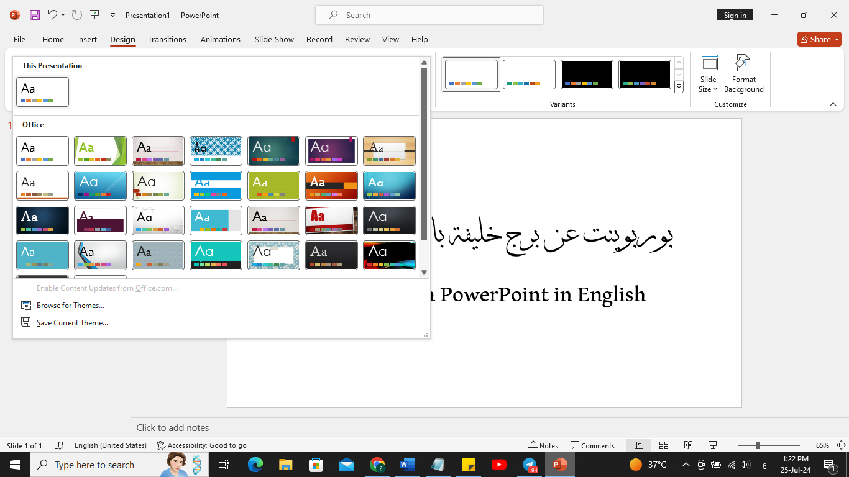Open the Transitions tab
The image size is (849, 477).
pyautogui.click(x=167, y=39)
